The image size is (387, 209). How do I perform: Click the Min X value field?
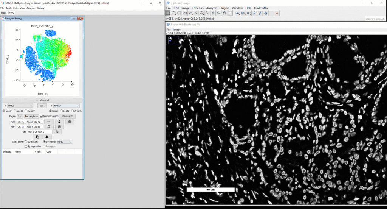[x=21, y=122]
